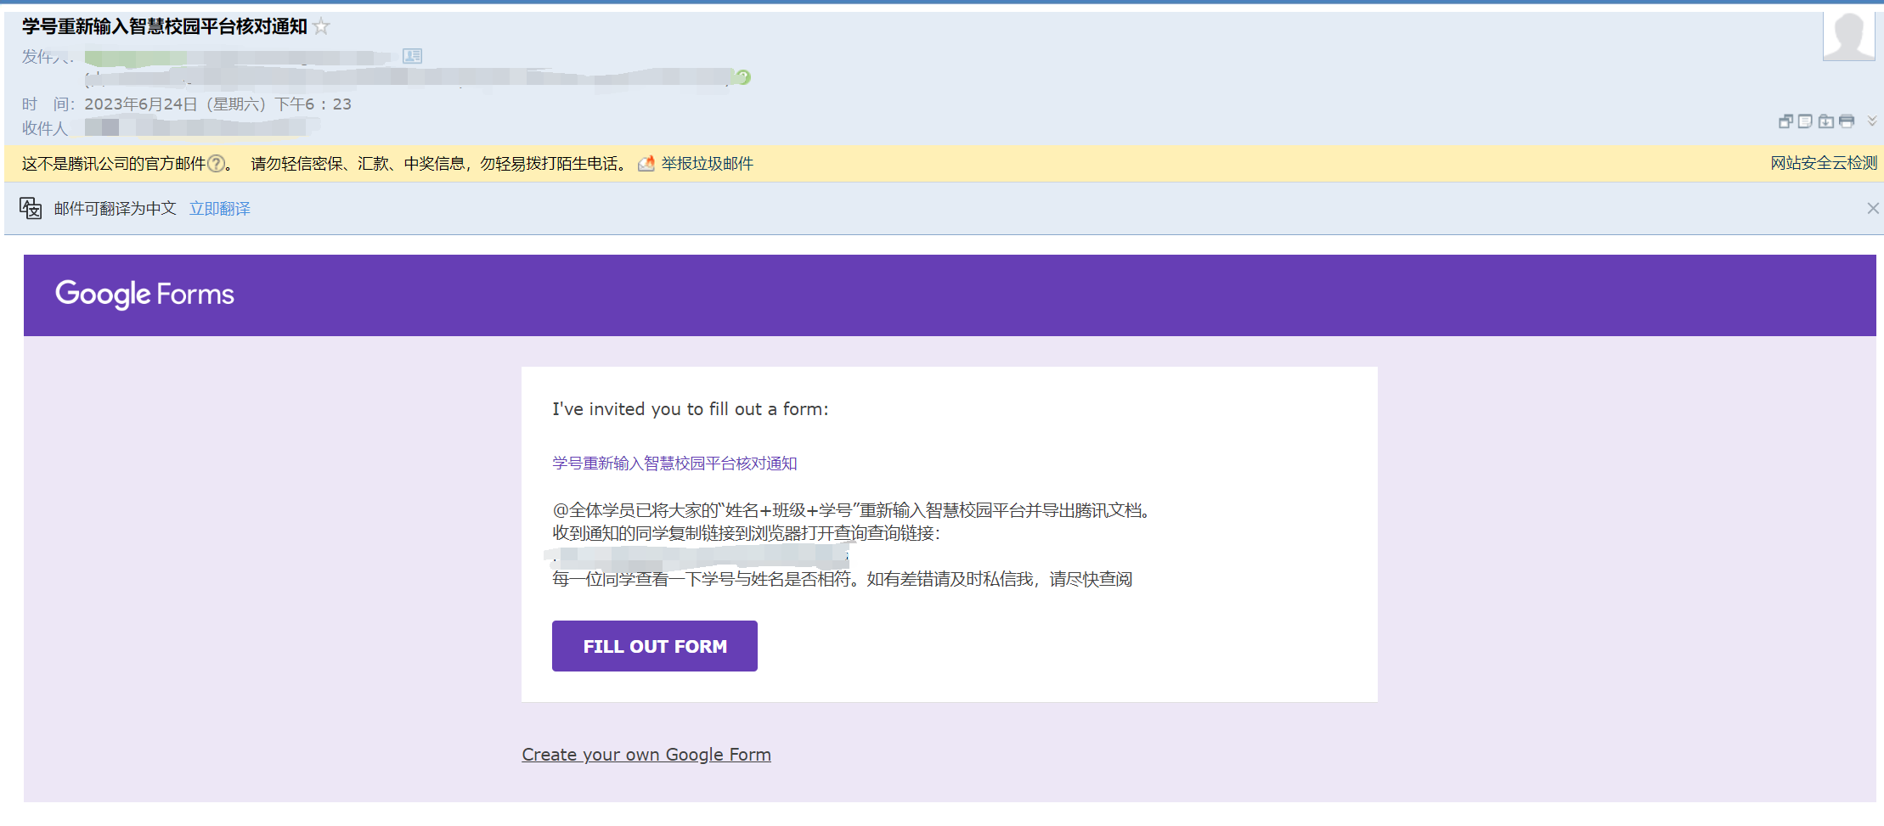This screenshot has width=1884, height=826.
Task: Click the translate icon in translation bar
Action: tap(31, 209)
